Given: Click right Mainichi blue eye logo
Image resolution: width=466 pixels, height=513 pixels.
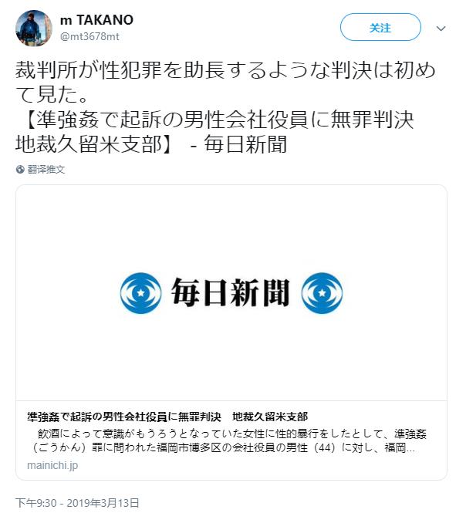Looking at the screenshot, I should click(322, 293).
